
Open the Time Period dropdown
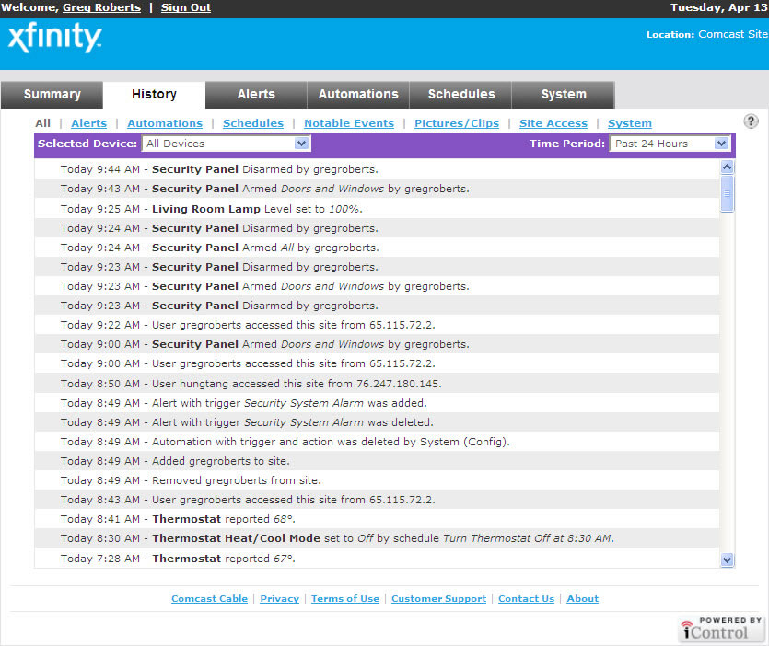[670, 144]
